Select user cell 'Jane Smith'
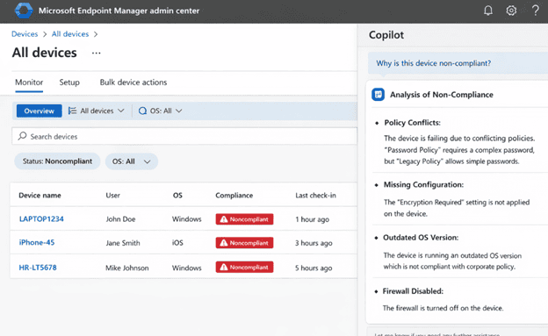 123,243
